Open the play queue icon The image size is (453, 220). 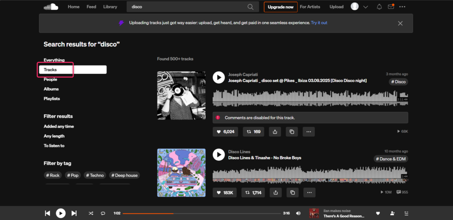[406, 213]
